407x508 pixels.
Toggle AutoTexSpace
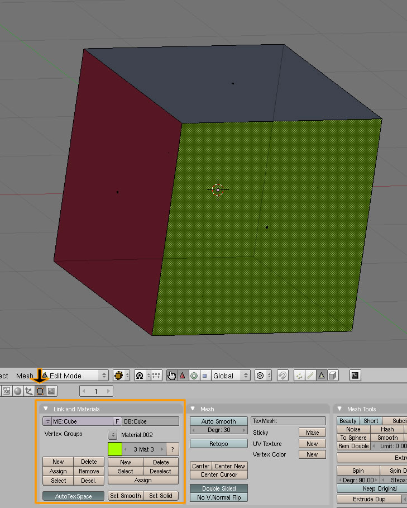pos(74,496)
